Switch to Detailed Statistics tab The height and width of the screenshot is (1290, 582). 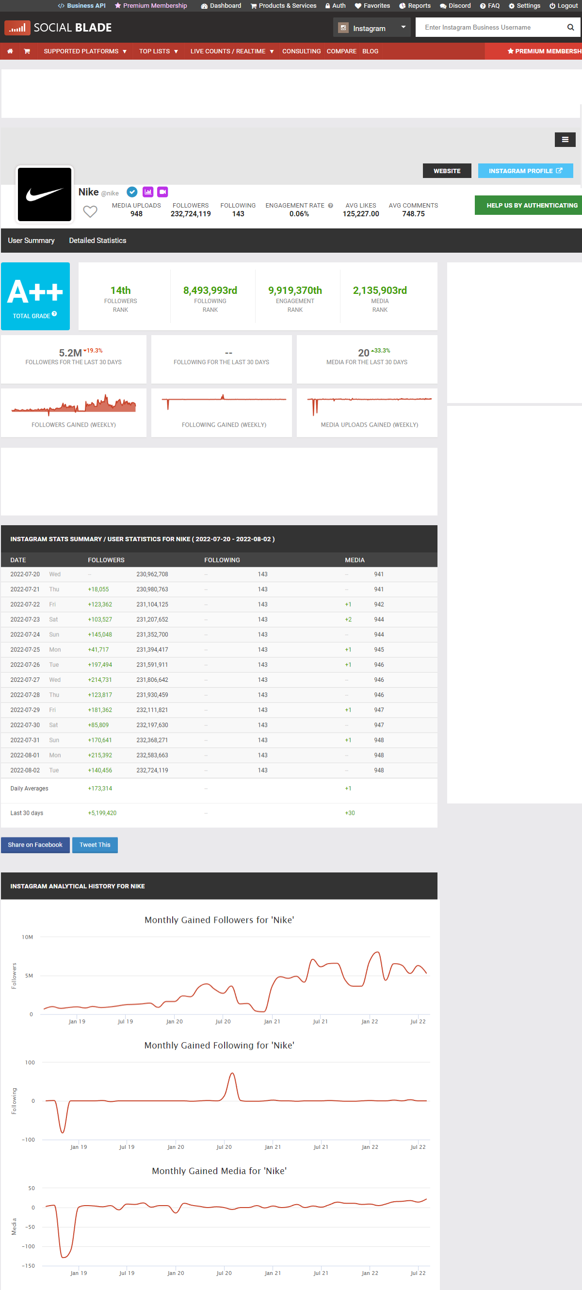[x=97, y=241]
